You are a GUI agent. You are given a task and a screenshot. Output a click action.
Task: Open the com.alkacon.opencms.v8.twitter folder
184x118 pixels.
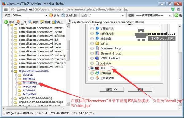[41, 67]
